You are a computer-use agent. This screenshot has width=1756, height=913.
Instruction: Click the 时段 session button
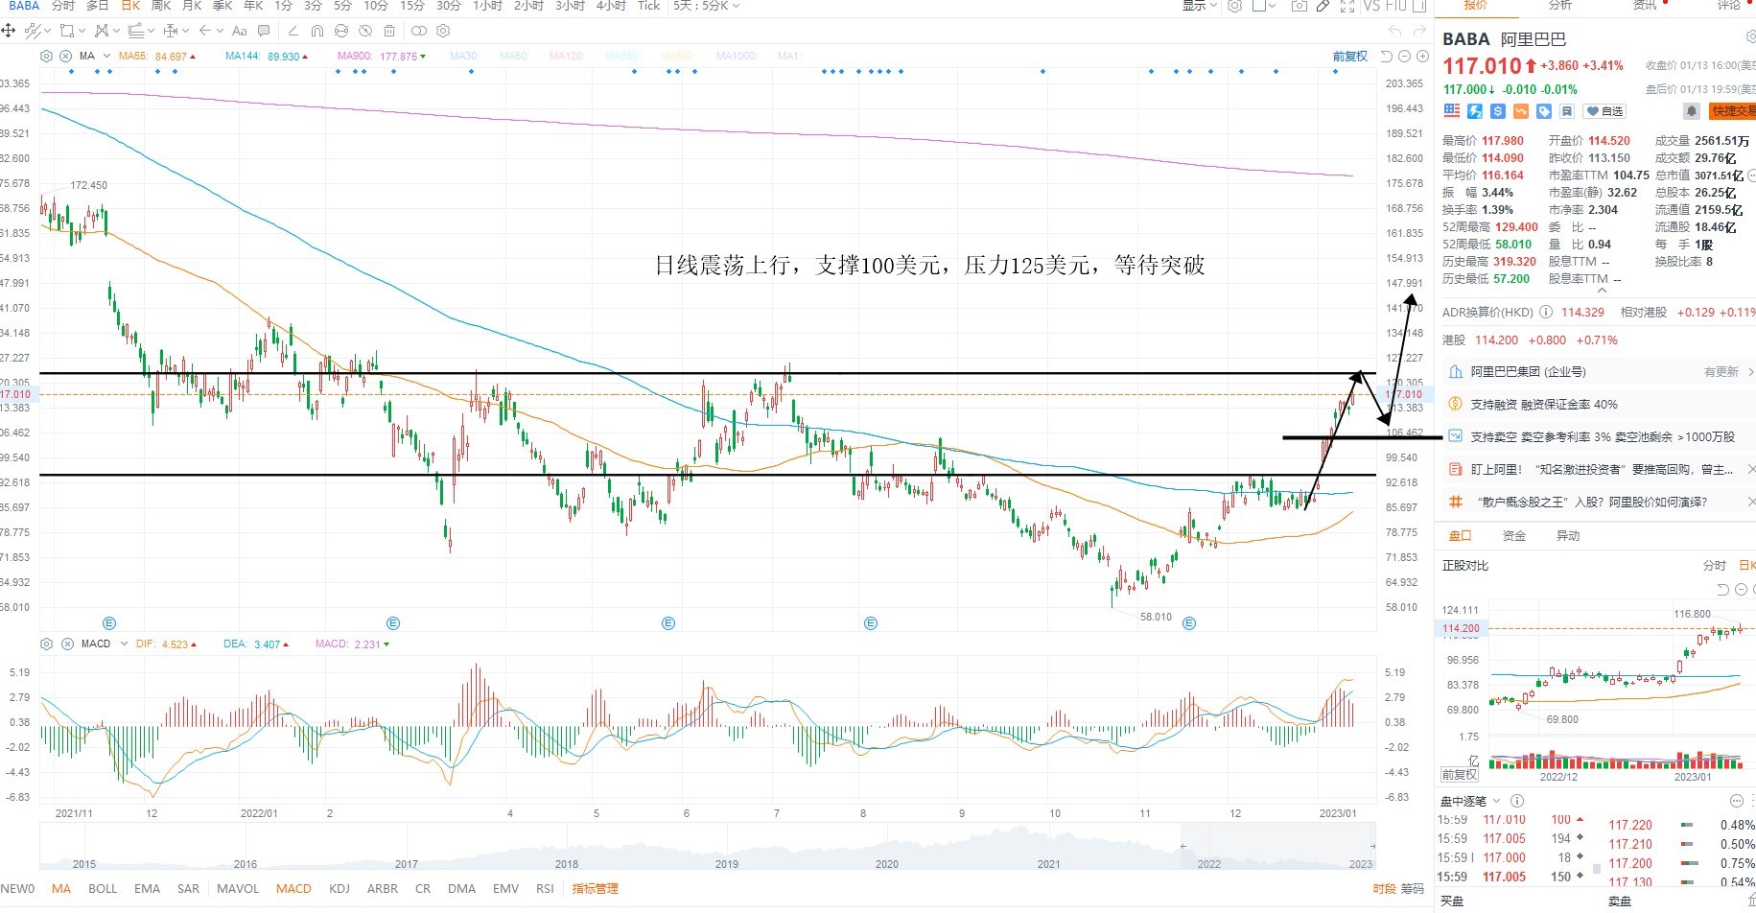point(1384,889)
